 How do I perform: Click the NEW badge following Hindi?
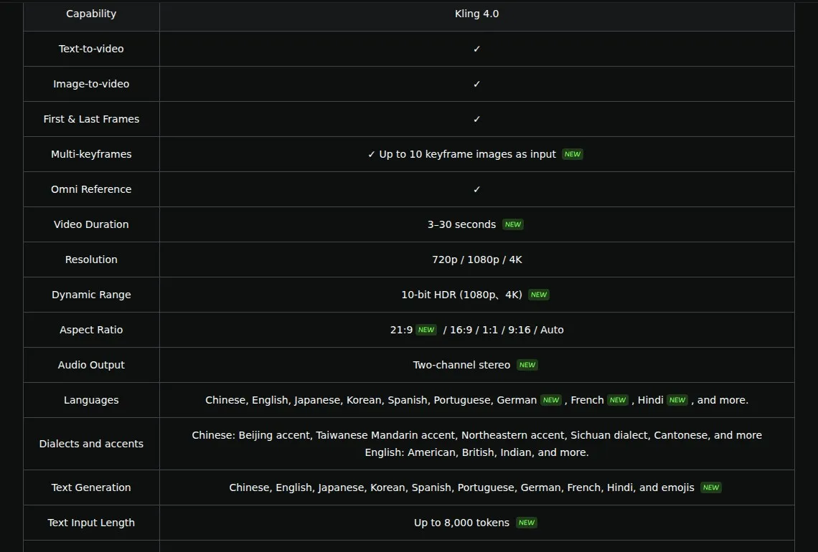tap(677, 400)
